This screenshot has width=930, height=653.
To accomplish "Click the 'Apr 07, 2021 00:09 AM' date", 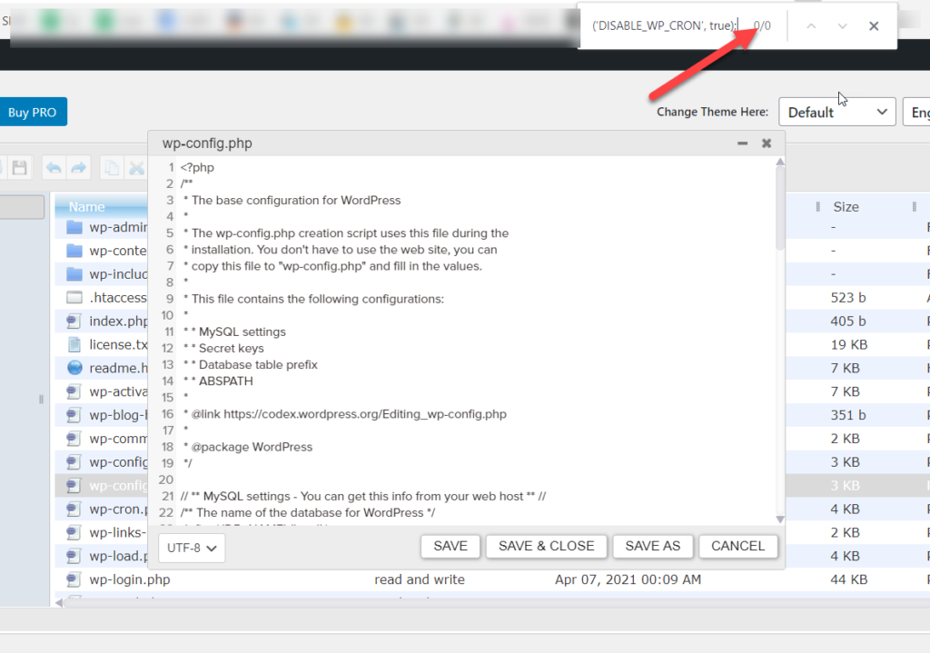I will 628,579.
